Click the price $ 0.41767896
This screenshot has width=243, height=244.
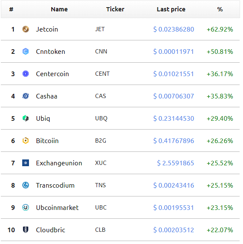174,141
